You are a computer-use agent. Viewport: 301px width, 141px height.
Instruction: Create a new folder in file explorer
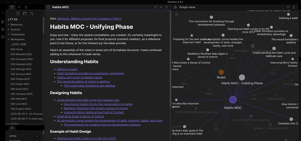tap(25, 14)
